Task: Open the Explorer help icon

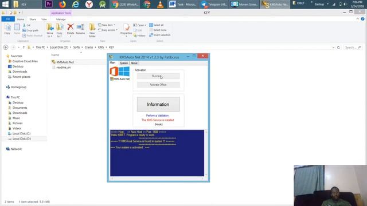Action: point(362,19)
